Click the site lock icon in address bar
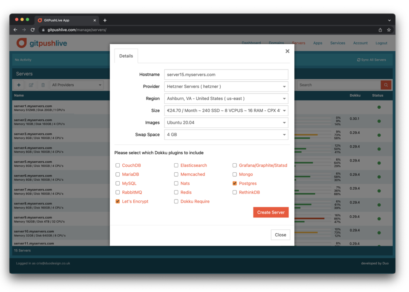 (43, 30)
